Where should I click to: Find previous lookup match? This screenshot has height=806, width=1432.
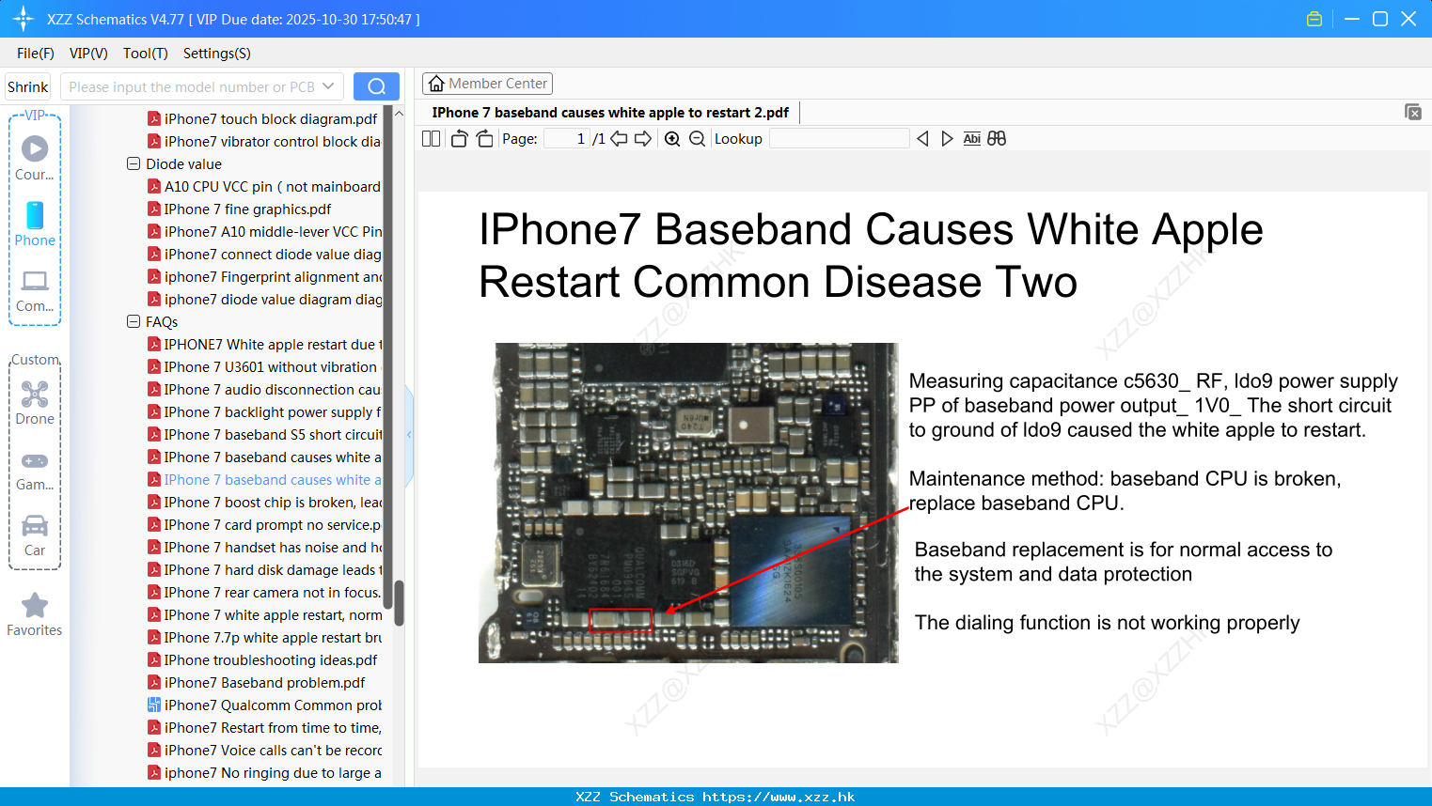pyautogui.click(x=922, y=139)
